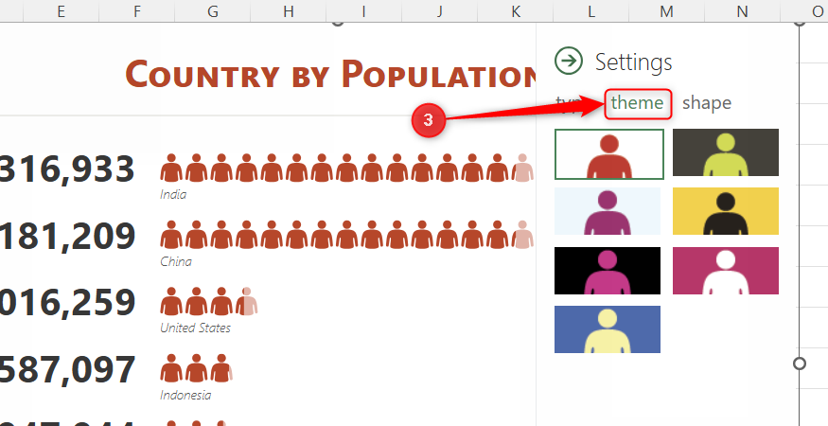The image size is (828, 426).
Task: Click the Country by Population chart title
Action: tap(330, 74)
